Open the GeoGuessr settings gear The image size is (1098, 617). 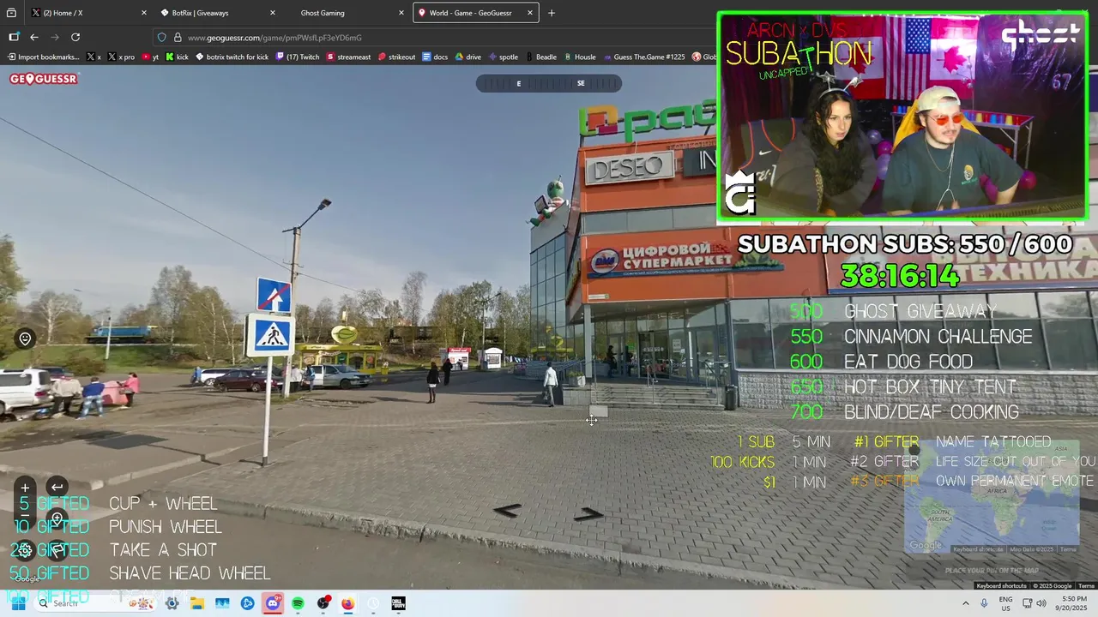25,550
